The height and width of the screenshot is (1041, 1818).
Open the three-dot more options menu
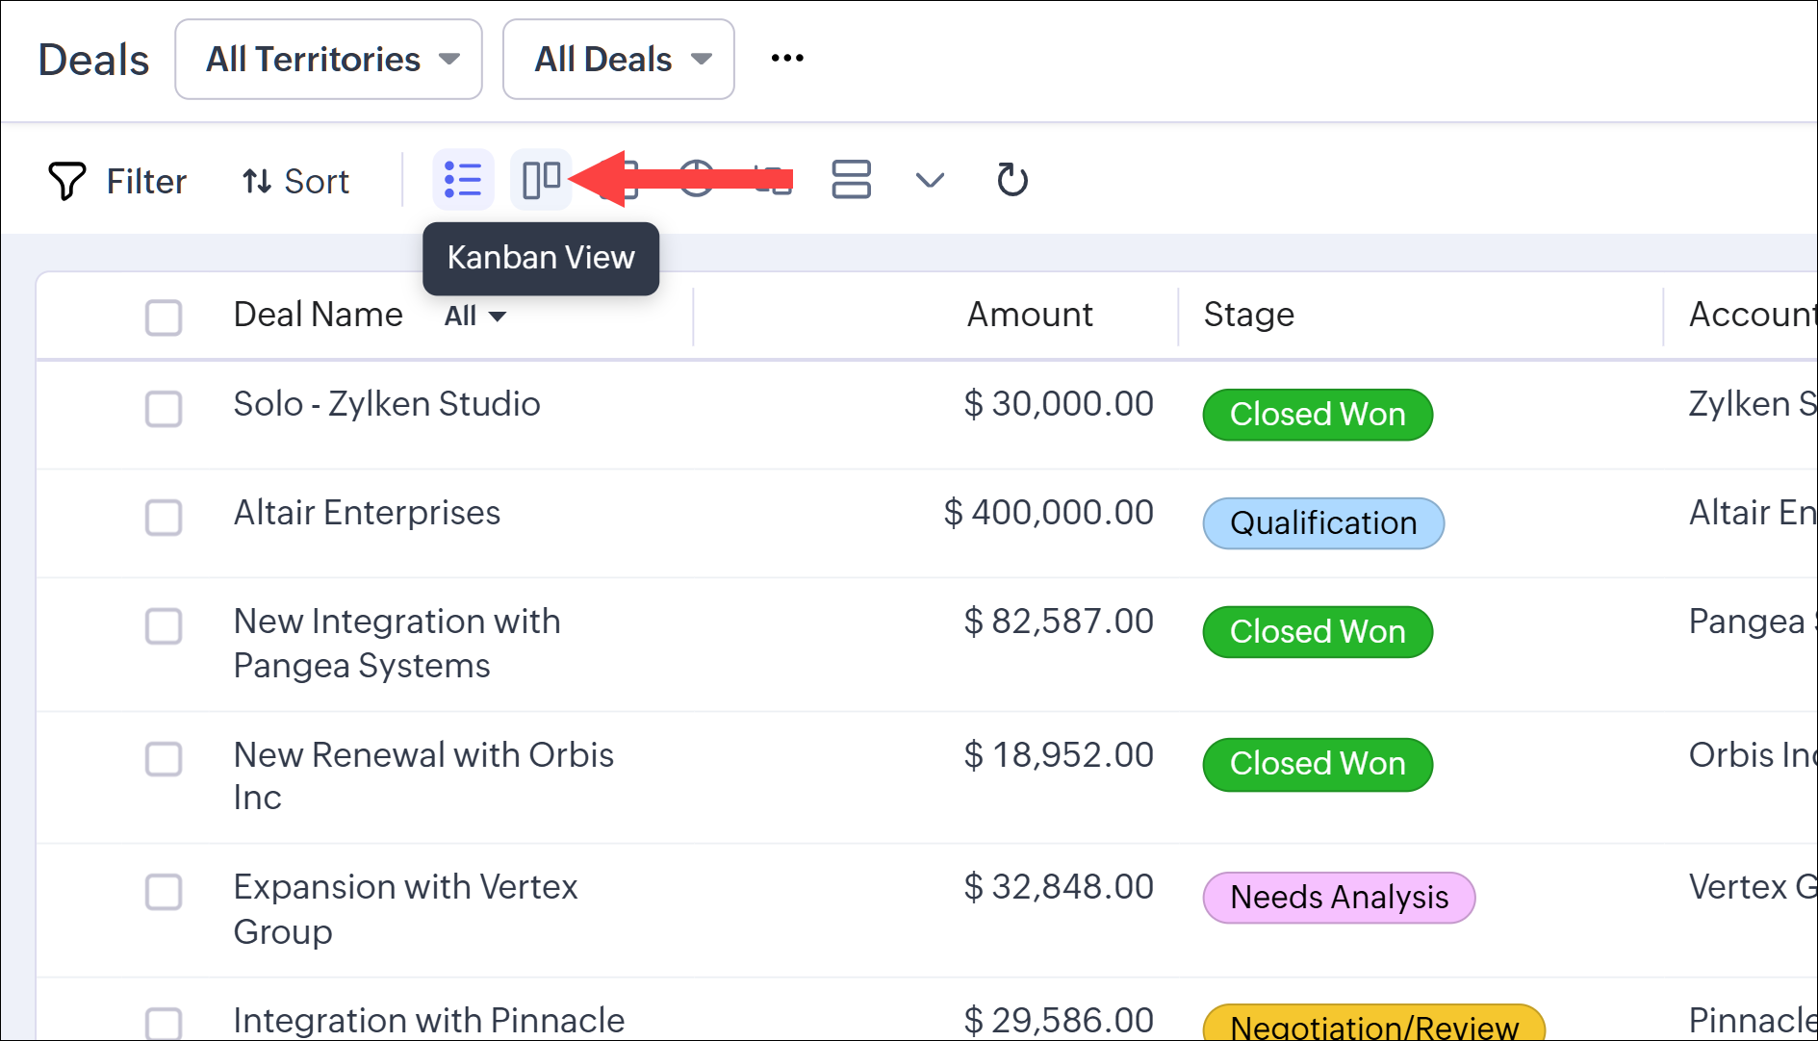click(x=787, y=59)
